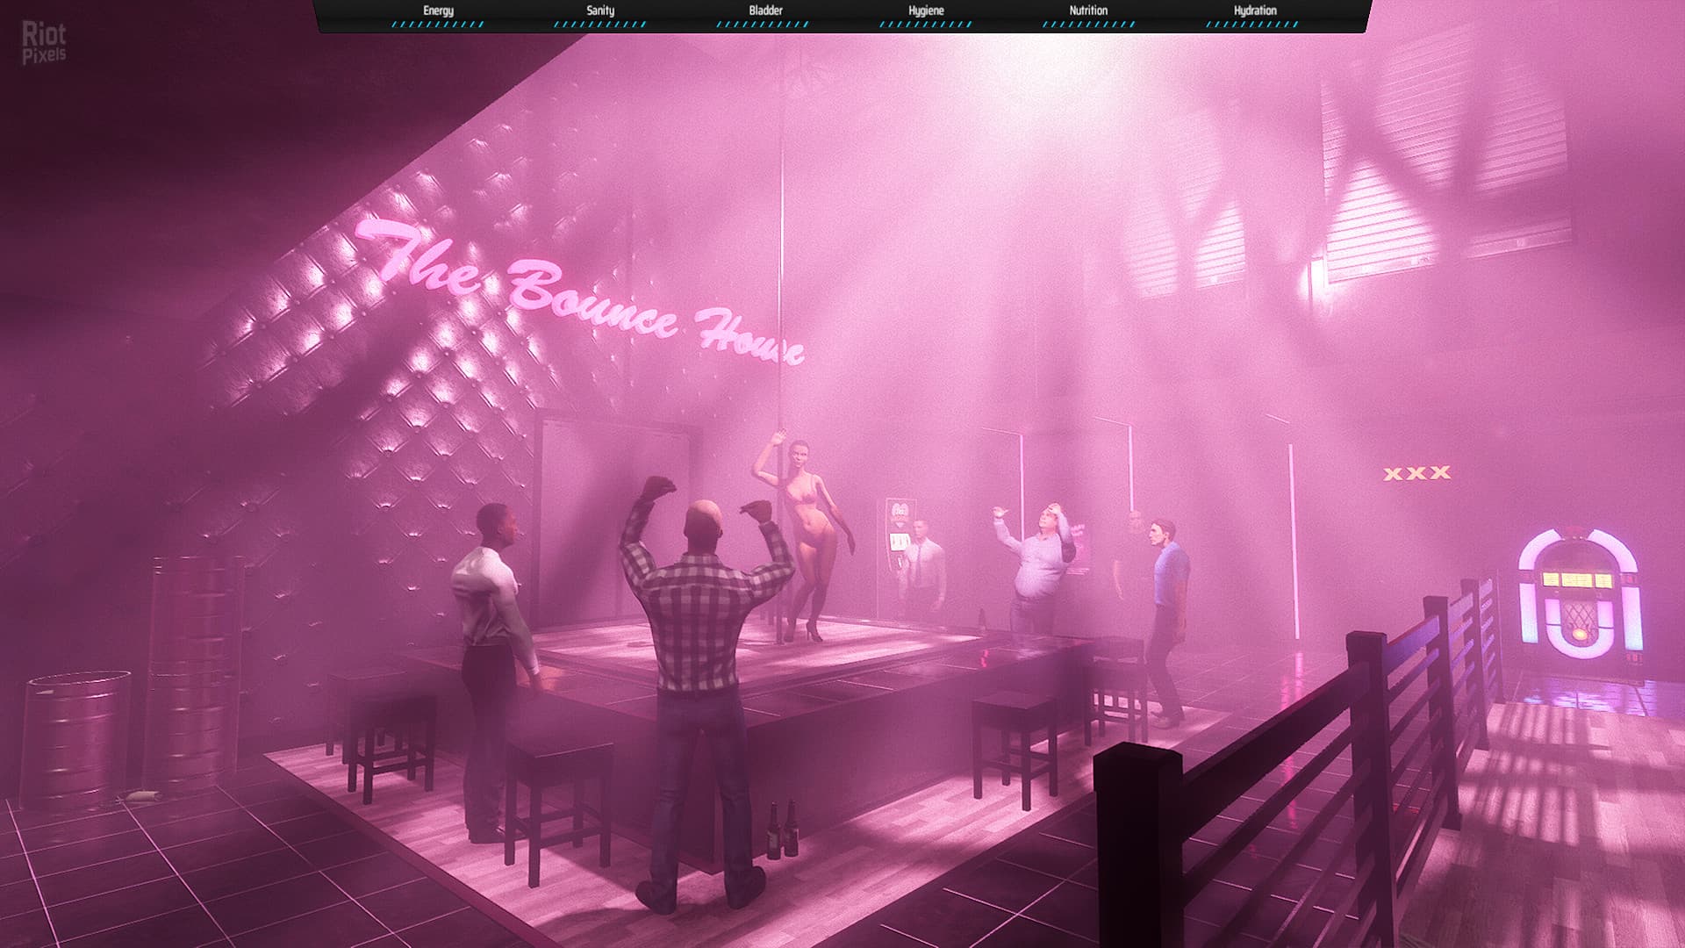Click the Bladder stat label
The width and height of the screenshot is (1685, 948).
pyautogui.click(x=765, y=11)
